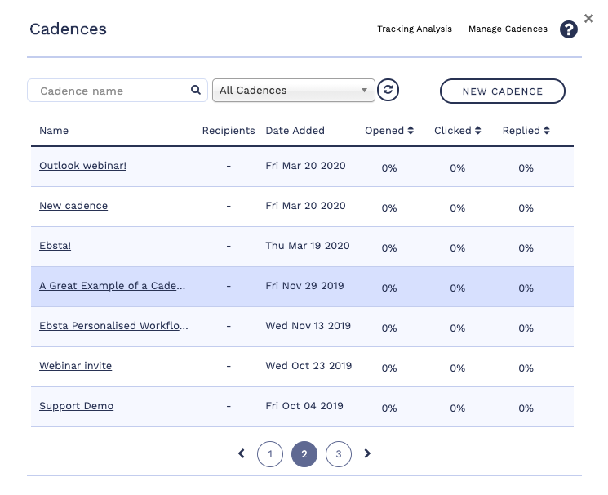Open the Outlook webinar! cadence
Viewport: 608px width, 495px height.
(x=82, y=166)
